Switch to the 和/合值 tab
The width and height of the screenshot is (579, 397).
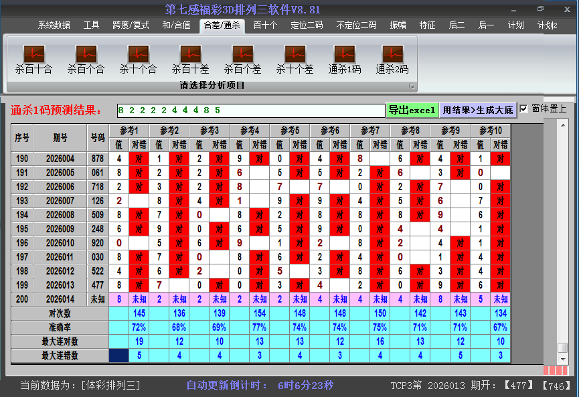[x=176, y=25]
